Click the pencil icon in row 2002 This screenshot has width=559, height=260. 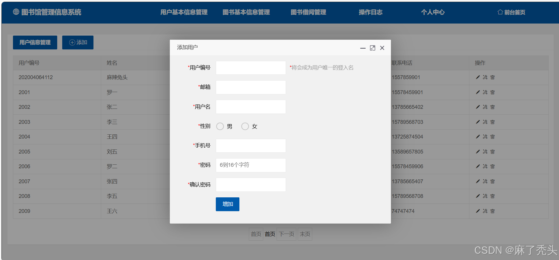[478, 107]
